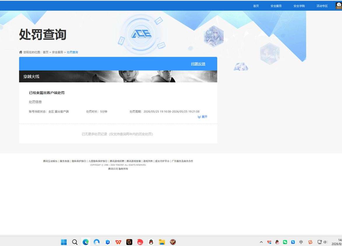Click the 已结束踢出客户端处罚 heading

pos(47,93)
